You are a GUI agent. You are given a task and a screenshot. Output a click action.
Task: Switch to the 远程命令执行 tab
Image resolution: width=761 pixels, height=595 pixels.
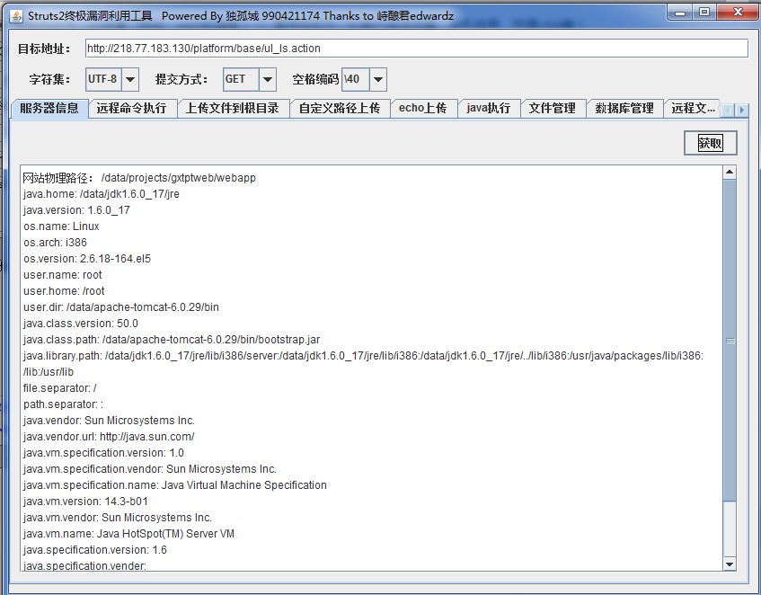(131, 108)
